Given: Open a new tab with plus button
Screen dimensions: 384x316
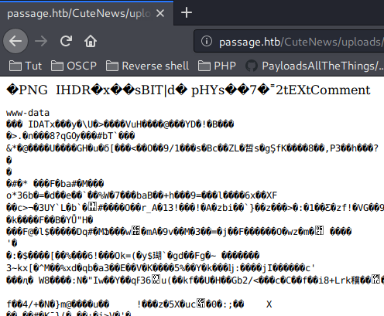Looking at the screenshot, I should (x=187, y=12).
